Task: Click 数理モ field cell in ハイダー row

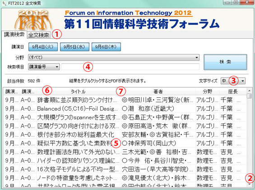Action: click(x=207, y=161)
